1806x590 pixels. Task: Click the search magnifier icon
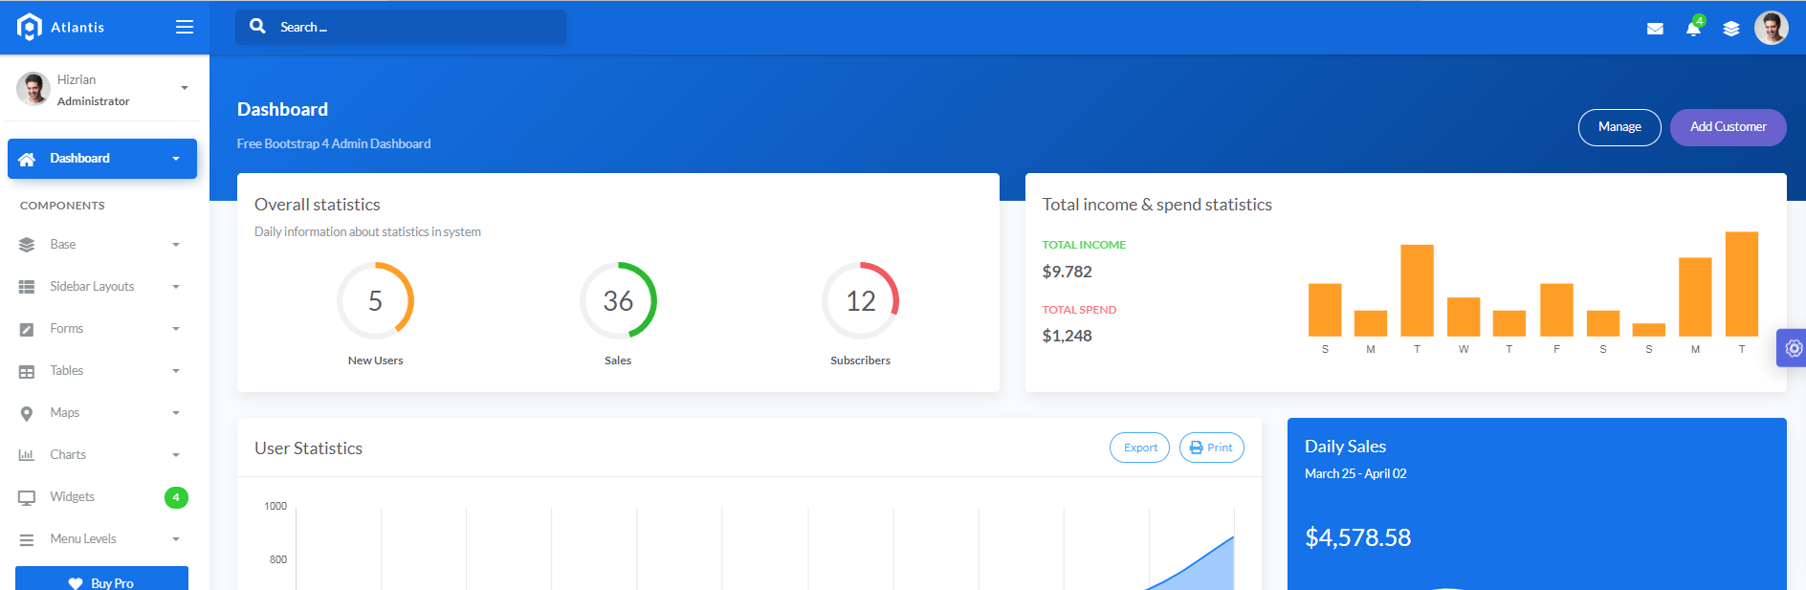click(x=257, y=27)
